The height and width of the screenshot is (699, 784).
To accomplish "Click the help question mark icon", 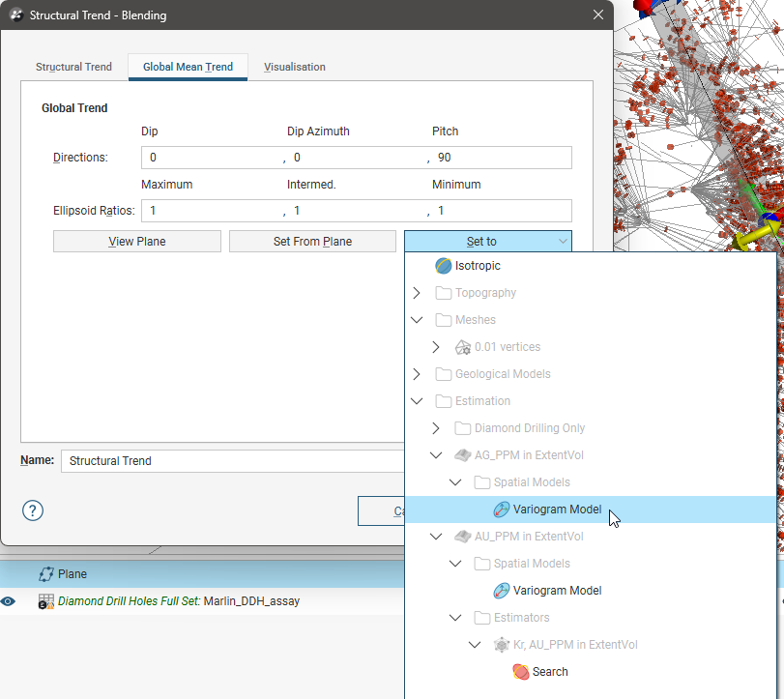I will [x=33, y=510].
